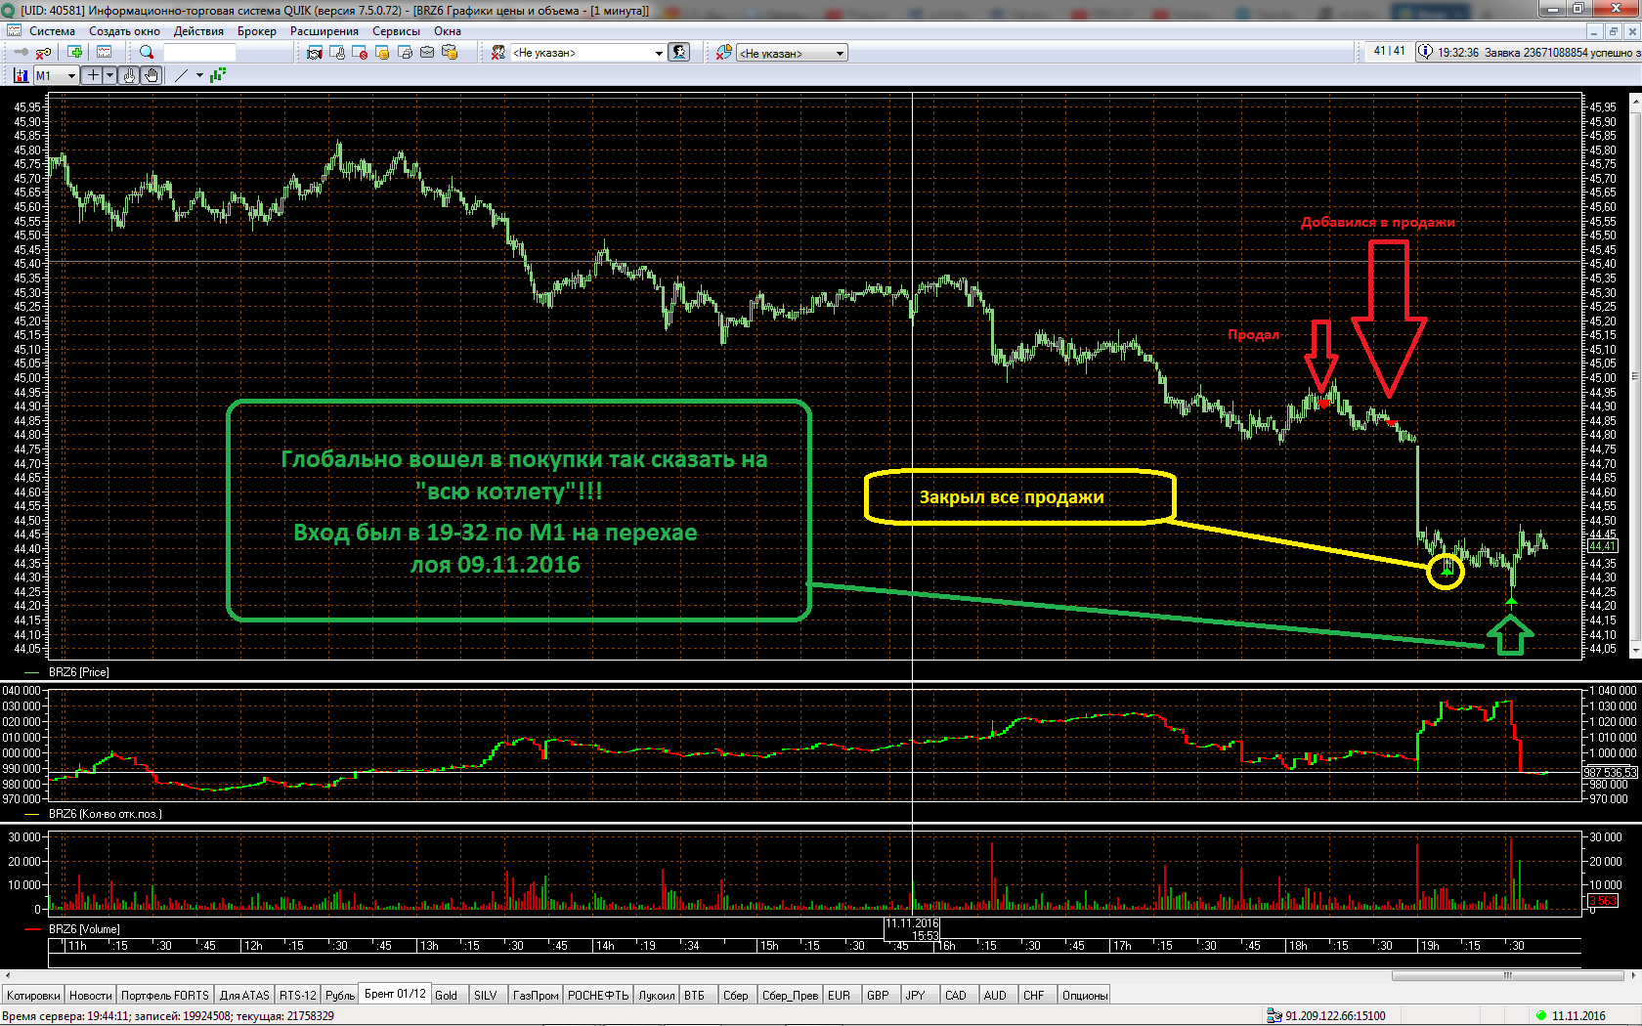Open the Сервисы menu
This screenshot has height=1026, width=1642.
pyautogui.click(x=396, y=31)
